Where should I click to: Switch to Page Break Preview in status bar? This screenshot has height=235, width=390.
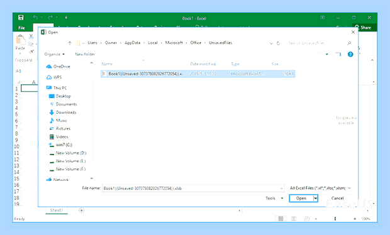(307, 219)
